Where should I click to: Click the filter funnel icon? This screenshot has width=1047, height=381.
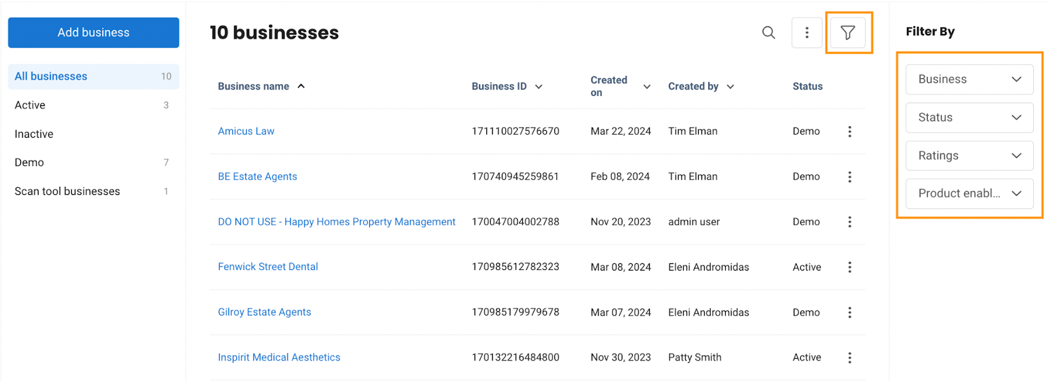coord(847,33)
